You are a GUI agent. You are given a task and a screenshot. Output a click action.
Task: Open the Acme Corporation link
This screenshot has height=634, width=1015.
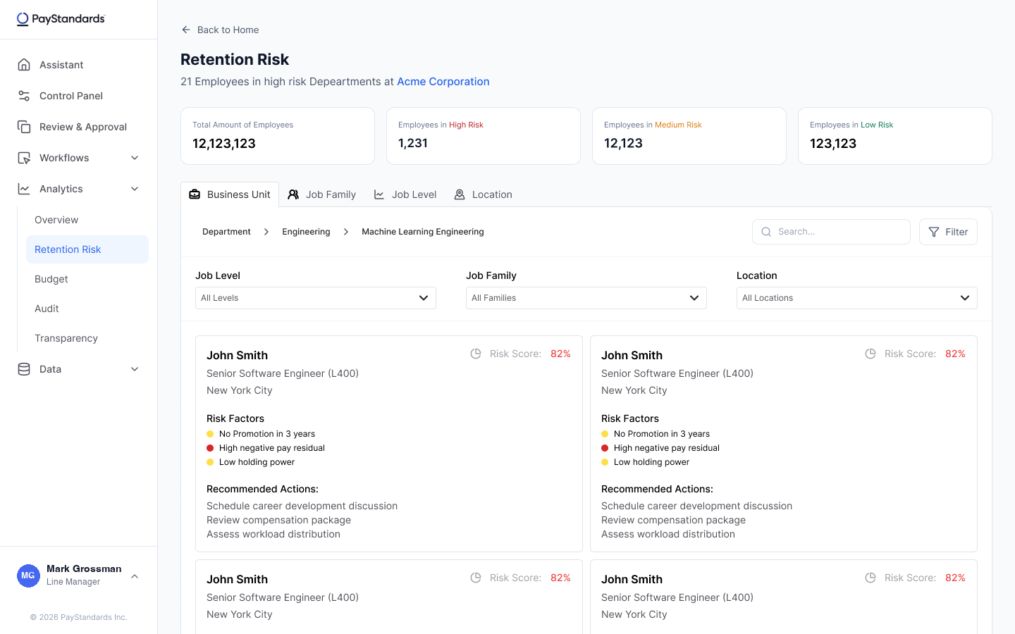coord(443,82)
